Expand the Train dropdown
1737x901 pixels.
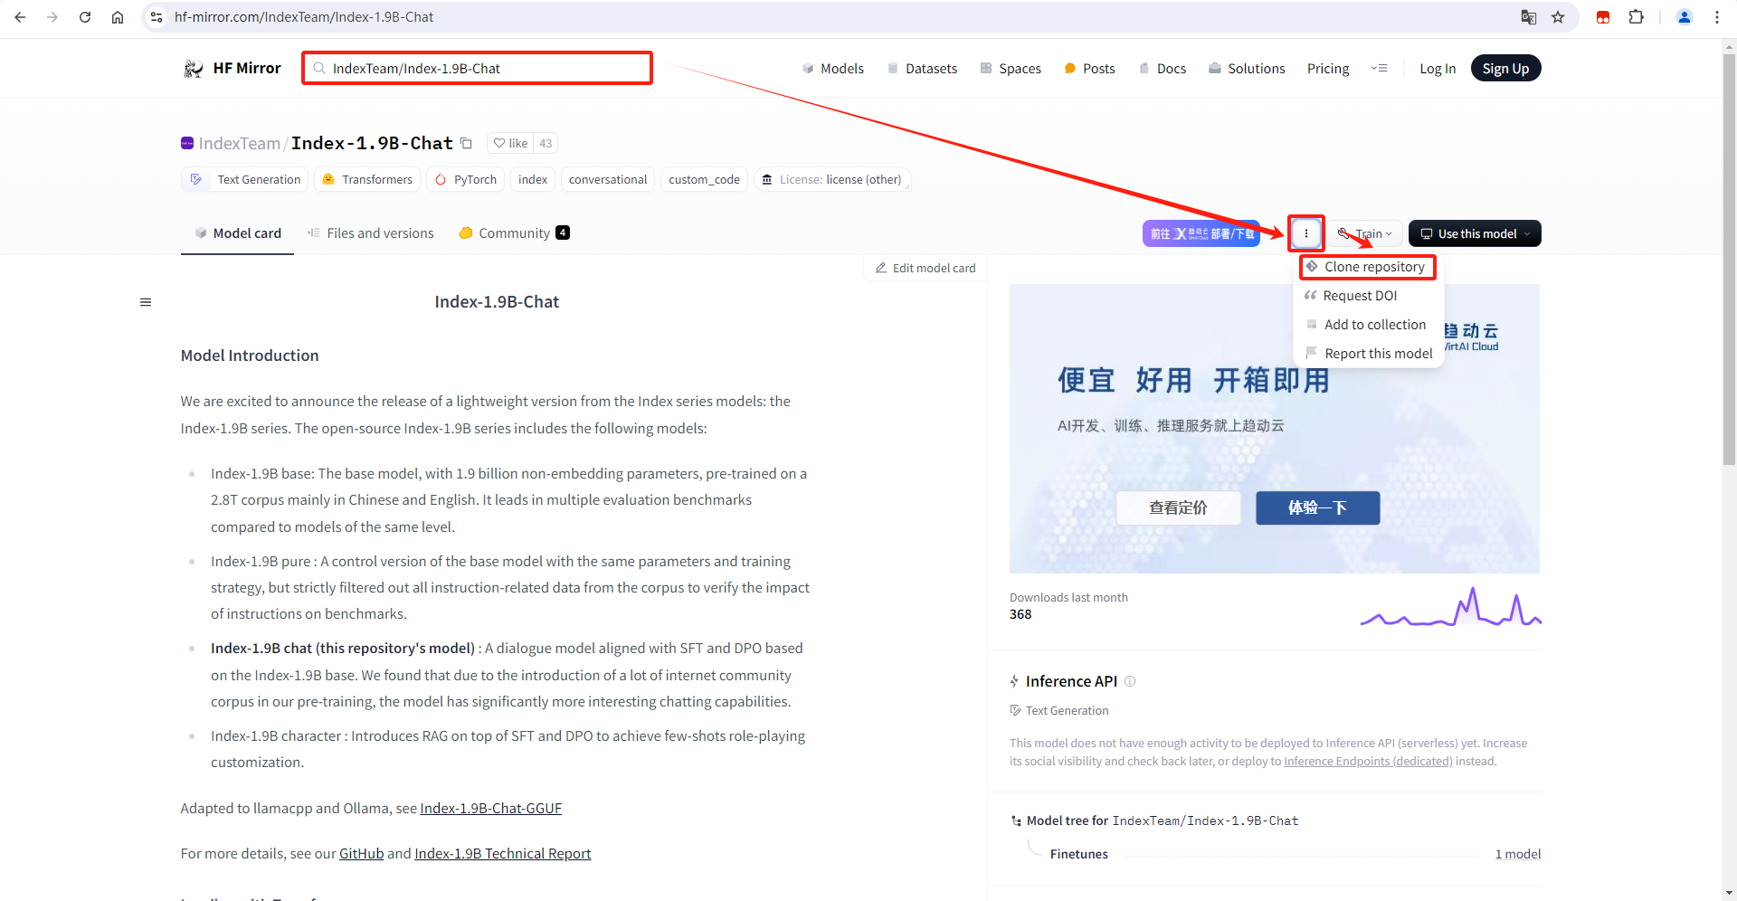click(x=1366, y=233)
